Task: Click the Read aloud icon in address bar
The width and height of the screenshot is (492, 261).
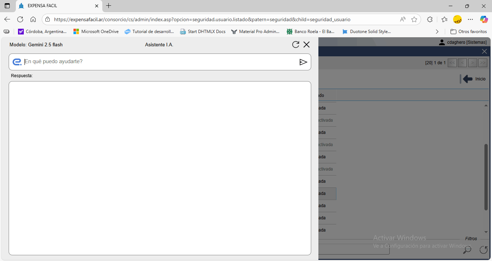Action: tap(403, 19)
